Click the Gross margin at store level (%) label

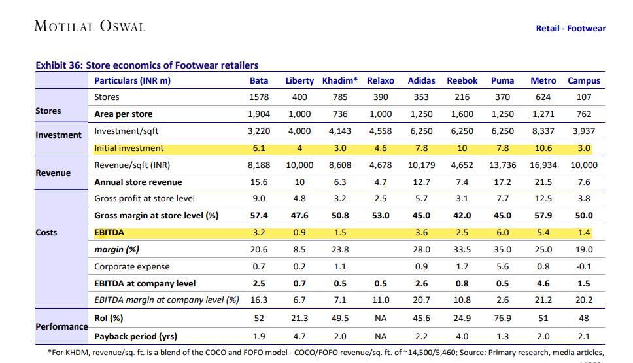156,216
